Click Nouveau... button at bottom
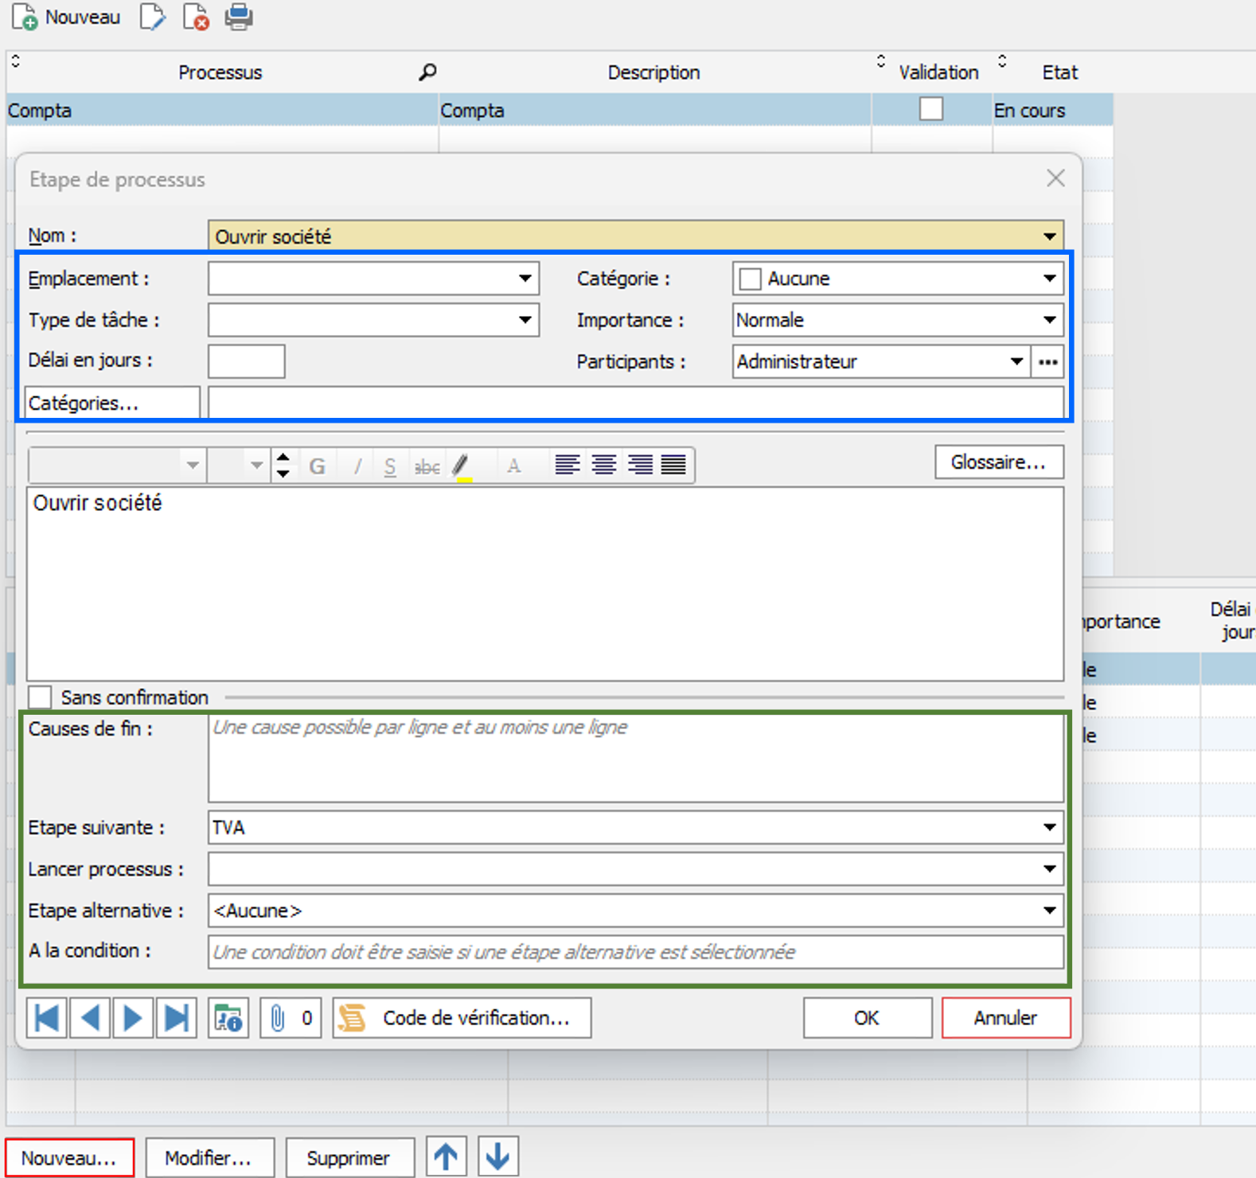 click(70, 1157)
